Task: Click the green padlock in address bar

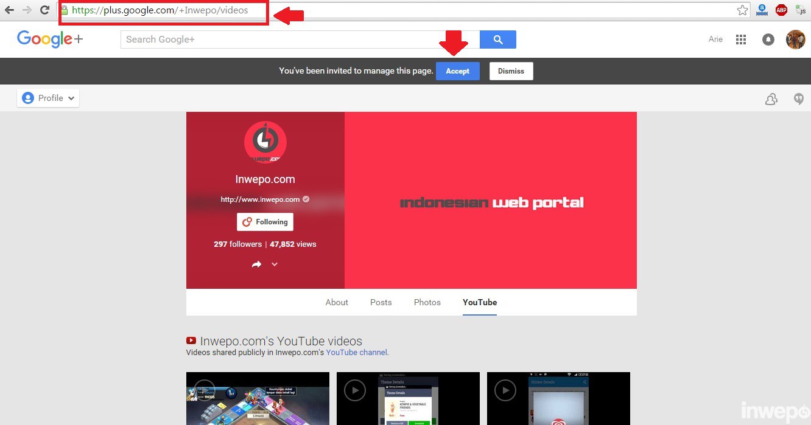Action: (65, 10)
